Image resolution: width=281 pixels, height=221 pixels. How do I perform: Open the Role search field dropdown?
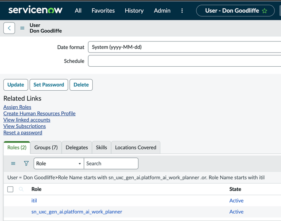[59, 163]
